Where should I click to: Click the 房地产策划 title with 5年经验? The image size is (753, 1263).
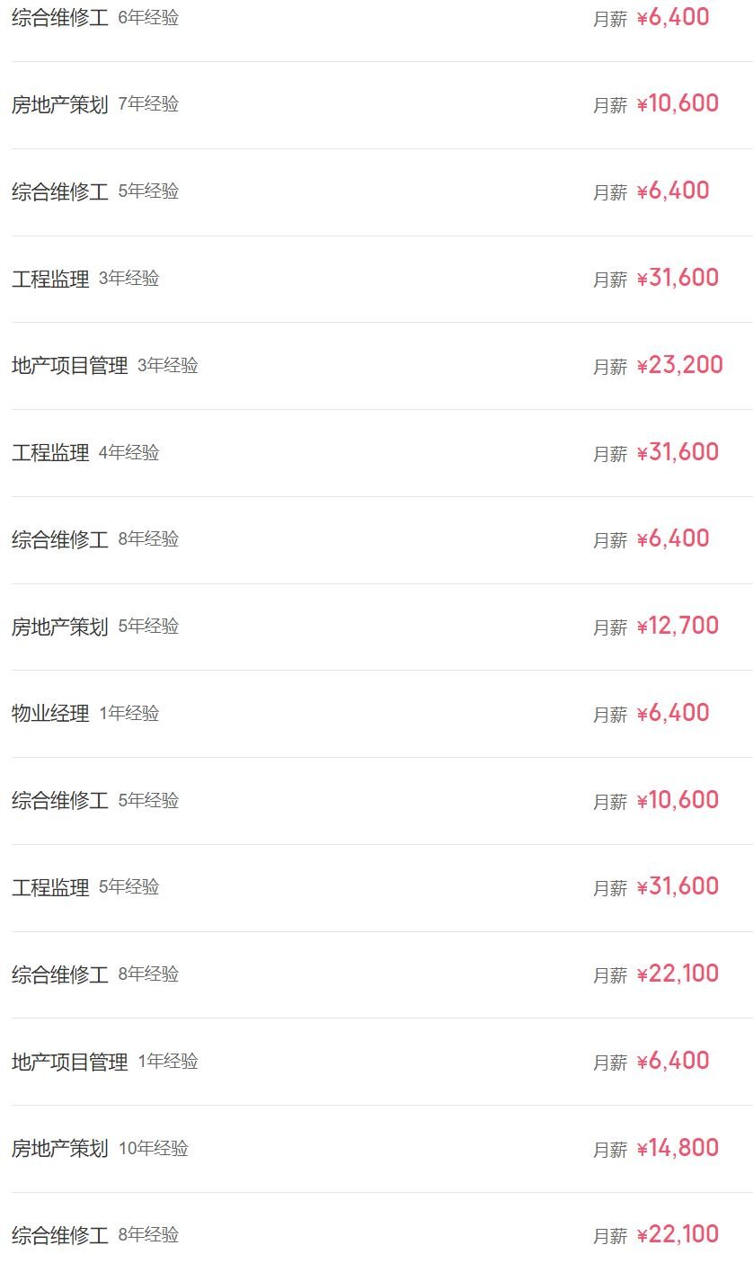tap(59, 627)
